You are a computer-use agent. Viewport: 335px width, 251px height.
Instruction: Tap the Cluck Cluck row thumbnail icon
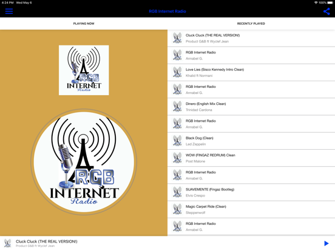point(177,38)
